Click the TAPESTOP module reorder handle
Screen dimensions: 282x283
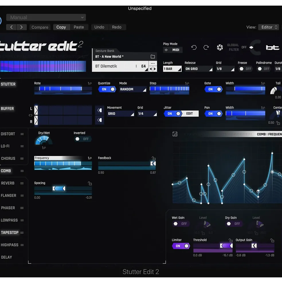[22, 233]
